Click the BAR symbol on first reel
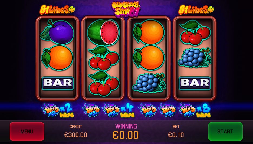This screenshot has width=253, height=144. tap(58, 83)
